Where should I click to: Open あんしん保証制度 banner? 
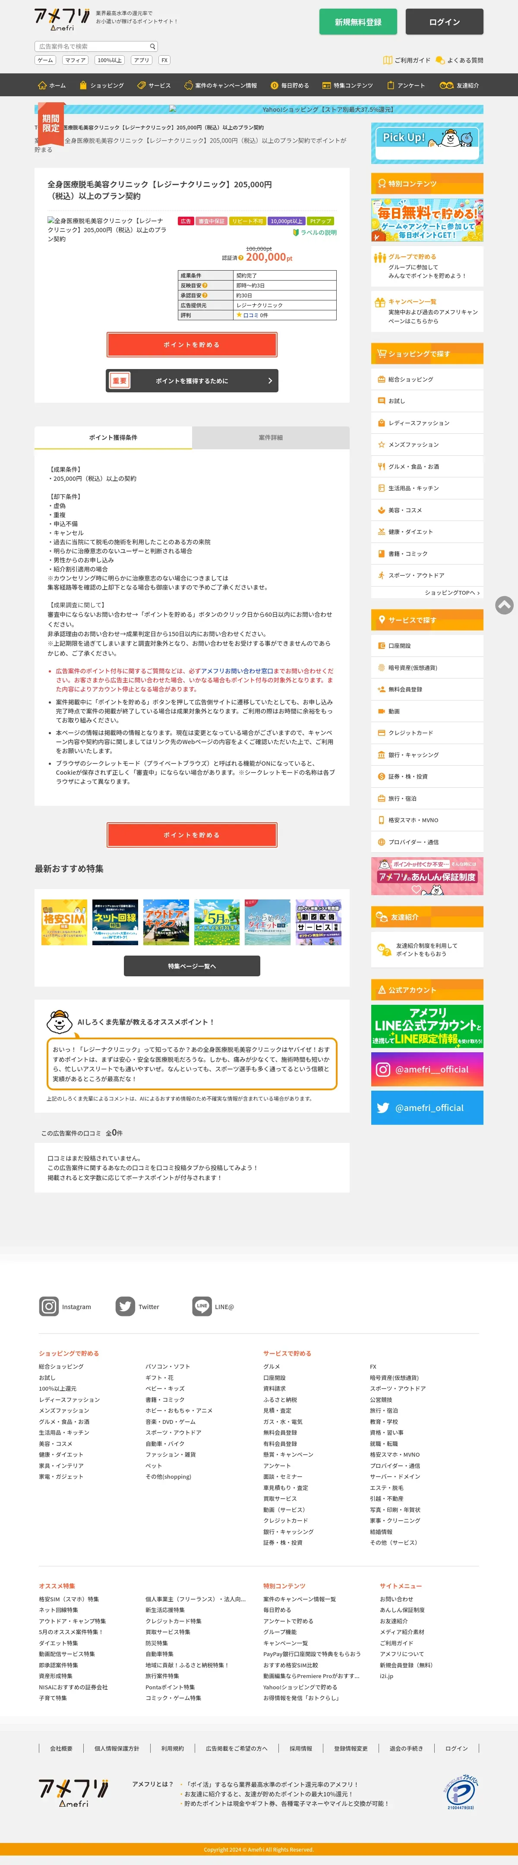[x=427, y=876]
